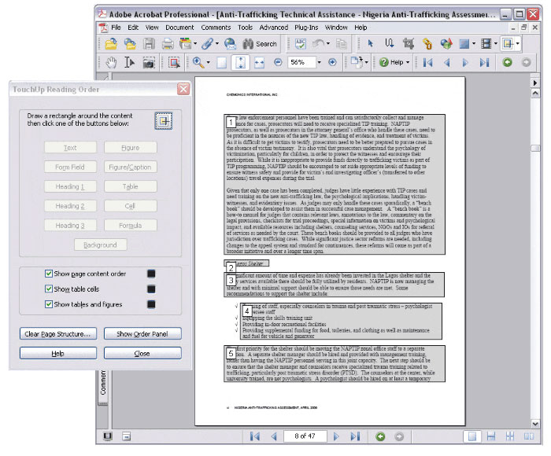Uncheck Show page content order
This screenshot has width=551, height=456.
[x=49, y=274]
